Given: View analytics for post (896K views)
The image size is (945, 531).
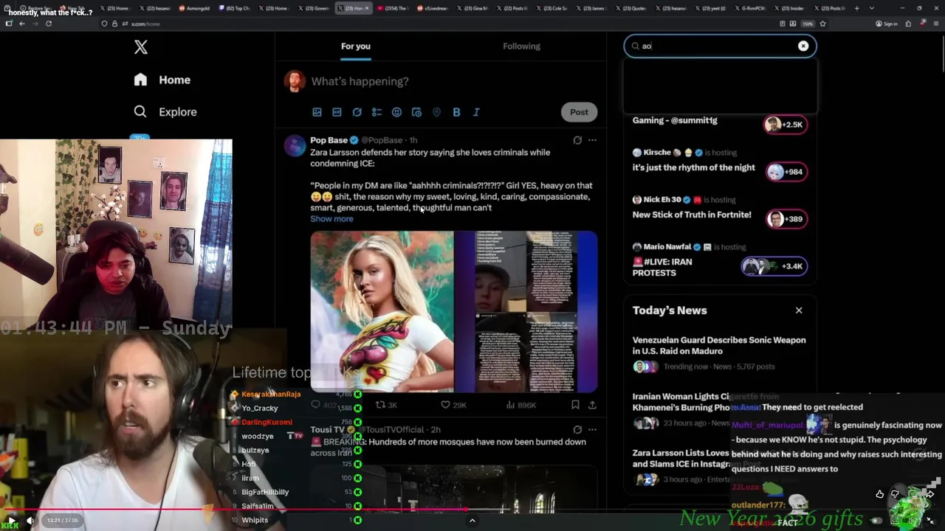Looking at the screenshot, I should click(520, 405).
